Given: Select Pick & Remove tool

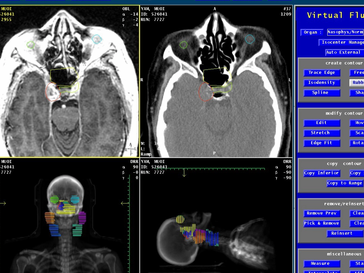Looking at the screenshot, I should point(322,223).
